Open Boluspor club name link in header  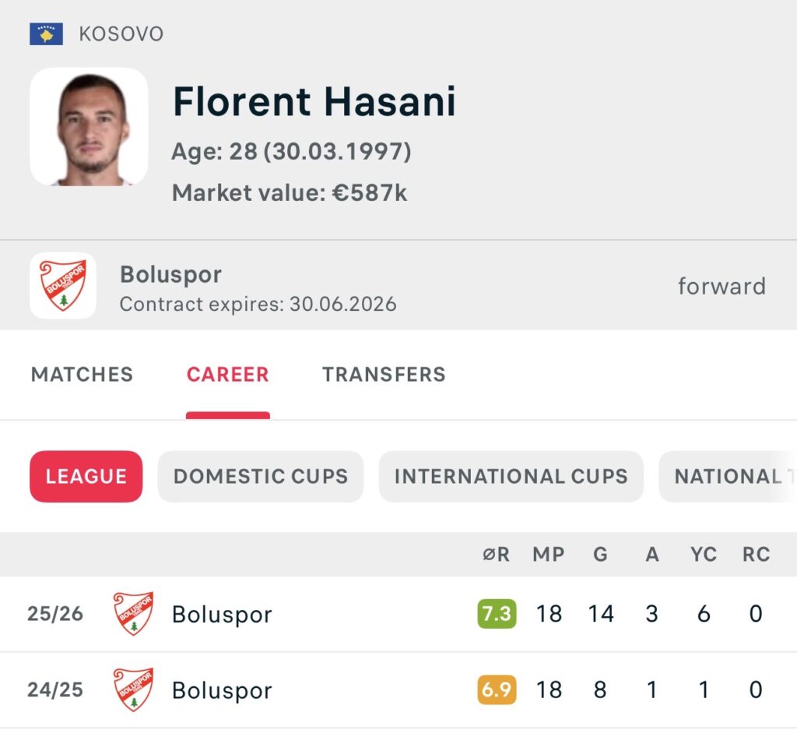coord(170,274)
